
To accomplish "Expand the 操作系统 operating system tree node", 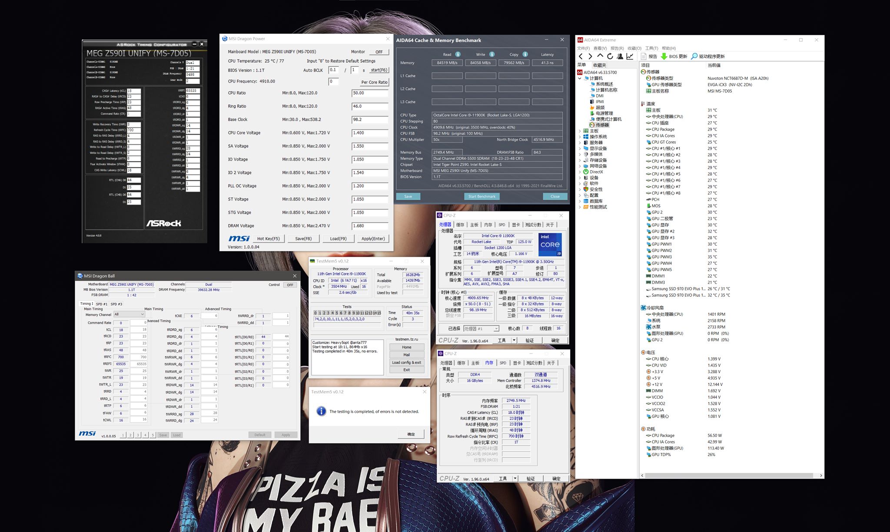I will pyautogui.click(x=579, y=137).
